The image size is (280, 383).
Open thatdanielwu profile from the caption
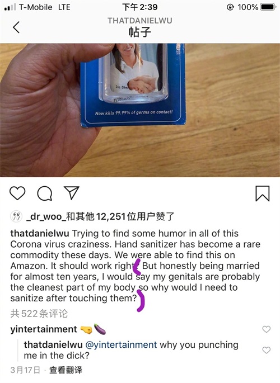tap(40, 233)
